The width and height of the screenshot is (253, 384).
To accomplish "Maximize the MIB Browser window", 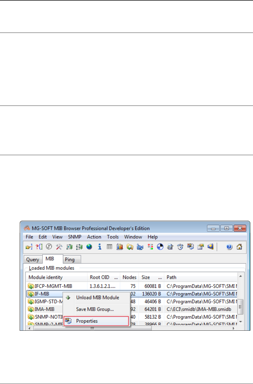I will (227, 228).
